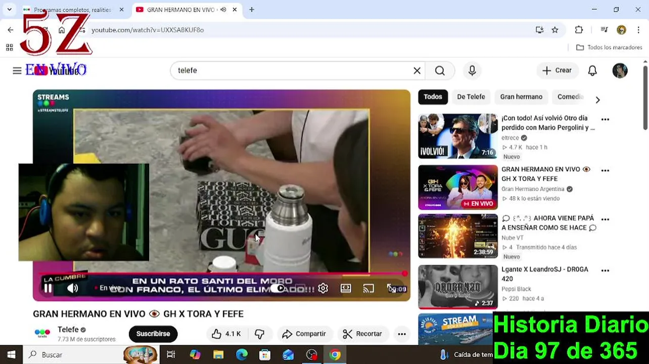Open Chrome media control icon

[x=604, y=30]
